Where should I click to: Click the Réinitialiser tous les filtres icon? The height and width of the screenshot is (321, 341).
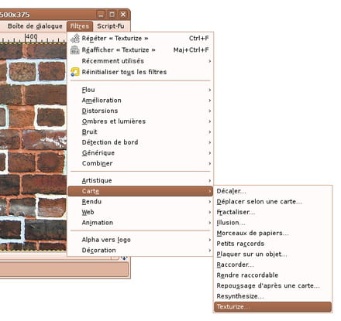tap(75, 72)
